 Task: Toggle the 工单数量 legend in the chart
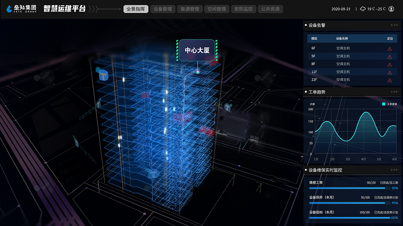(389, 104)
